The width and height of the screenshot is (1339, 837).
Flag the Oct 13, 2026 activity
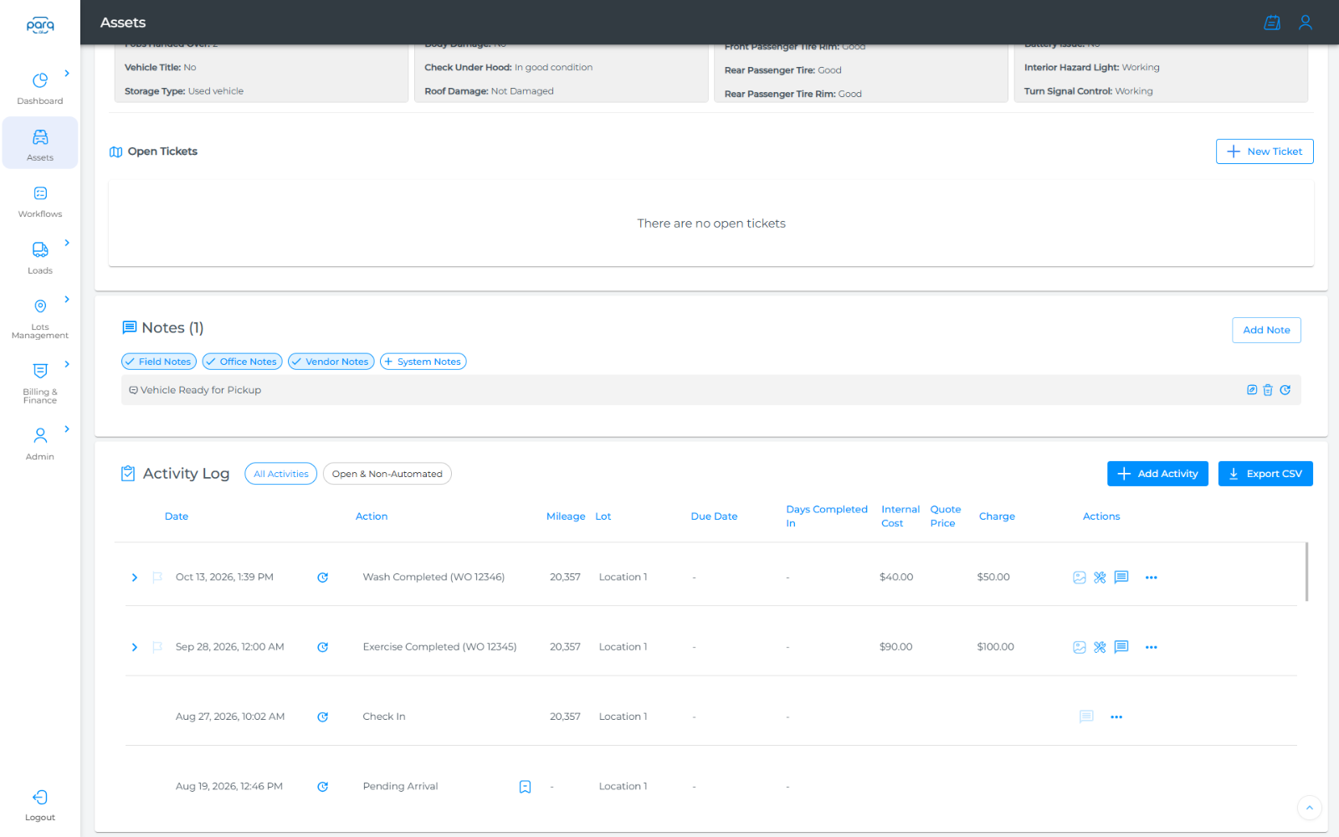[156, 578]
